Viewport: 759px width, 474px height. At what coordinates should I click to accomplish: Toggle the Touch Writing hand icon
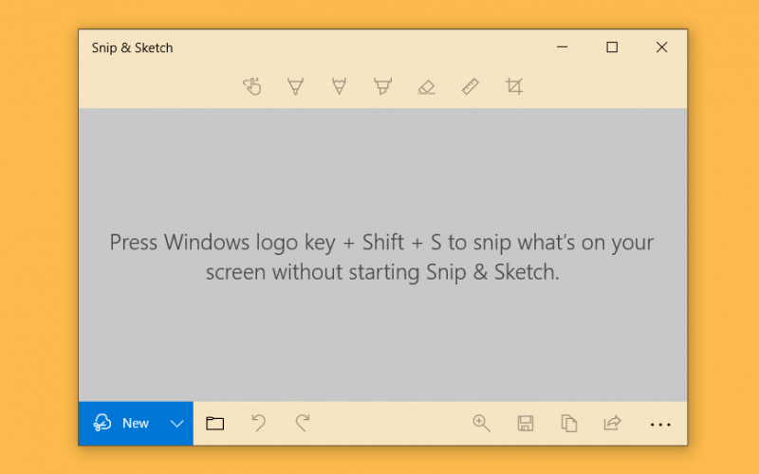(x=252, y=86)
